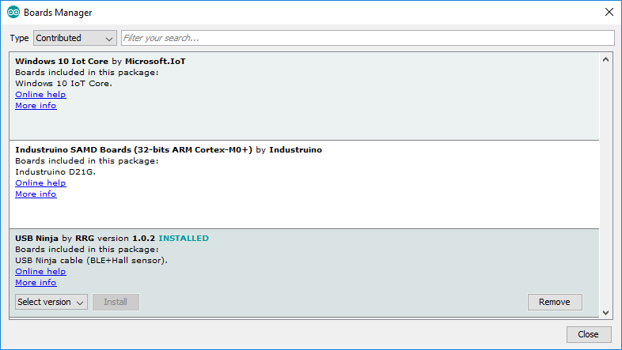Image resolution: width=622 pixels, height=350 pixels.
Task: Click the Industruino D21G. board text
Action: point(55,171)
